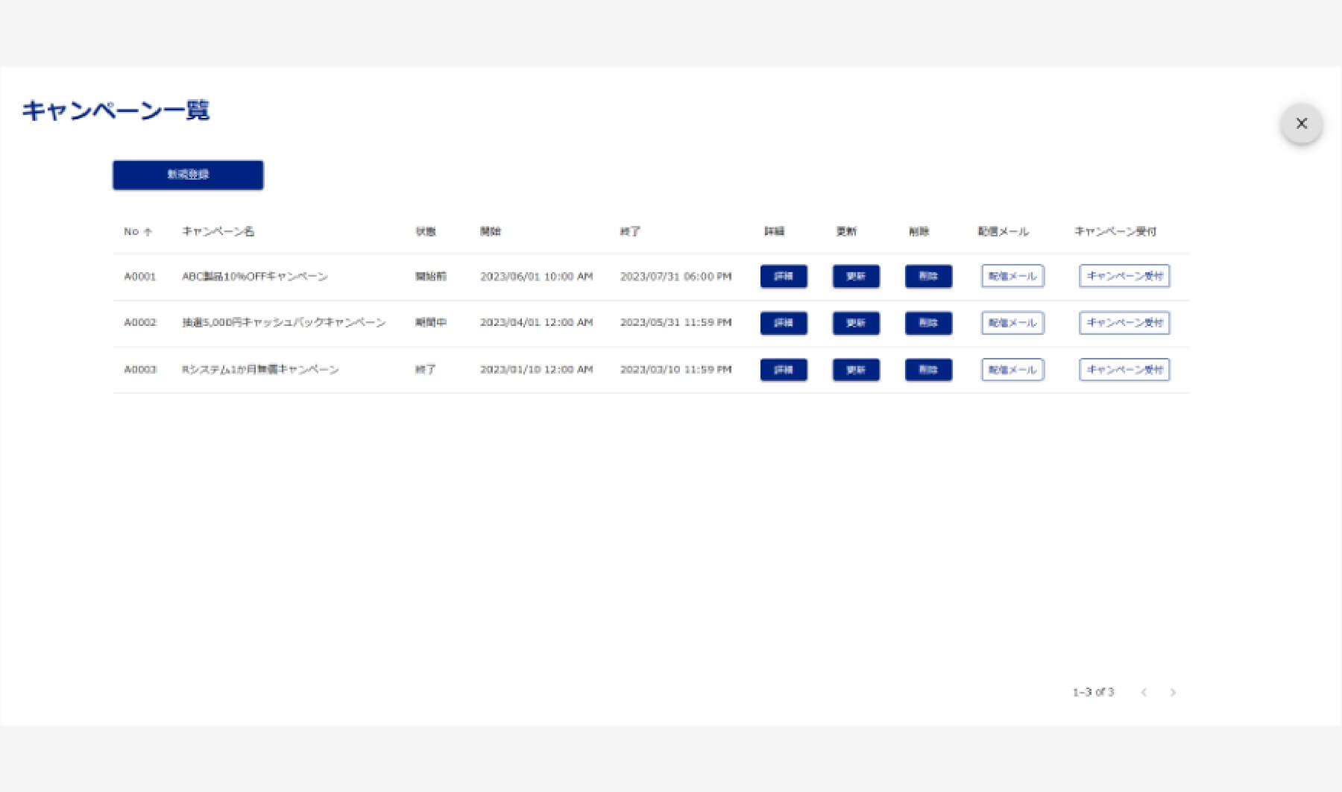Open 配信メール for campaign A0002

pyautogui.click(x=1012, y=323)
